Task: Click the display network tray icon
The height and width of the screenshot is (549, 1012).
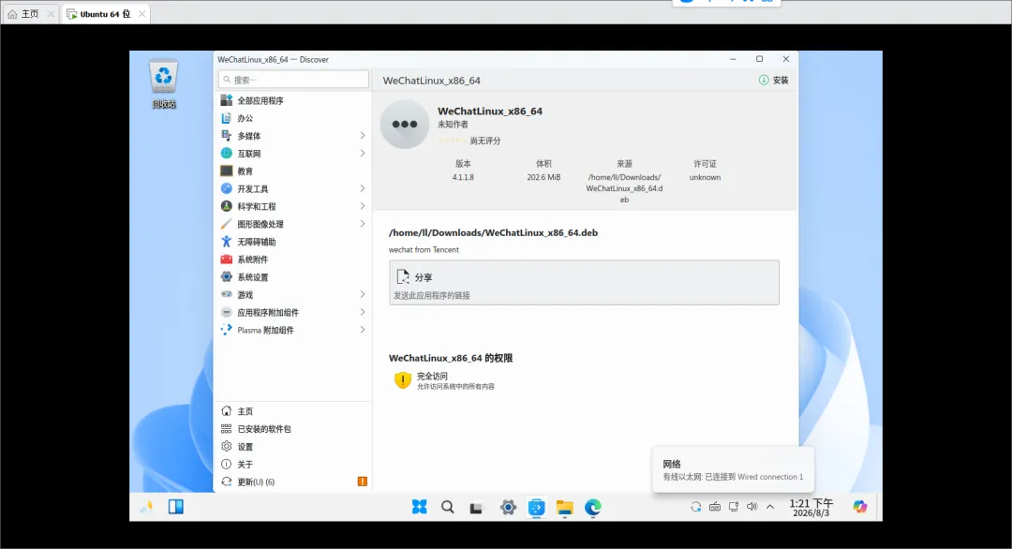Action: point(733,507)
